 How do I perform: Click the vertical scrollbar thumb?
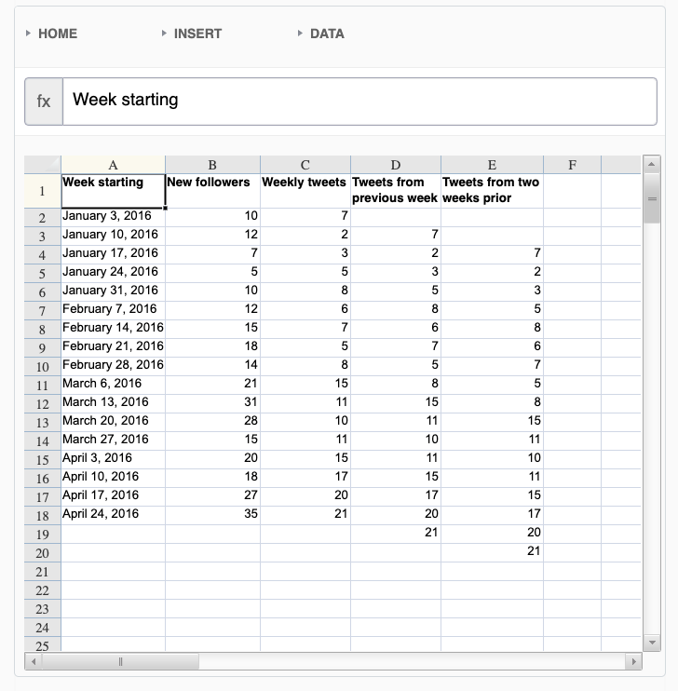pos(652,198)
